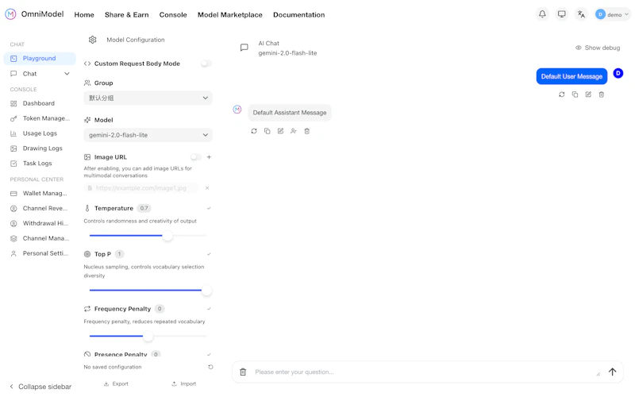
Task: Open Personal Settings in sidebar
Action: [x=40, y=253]
